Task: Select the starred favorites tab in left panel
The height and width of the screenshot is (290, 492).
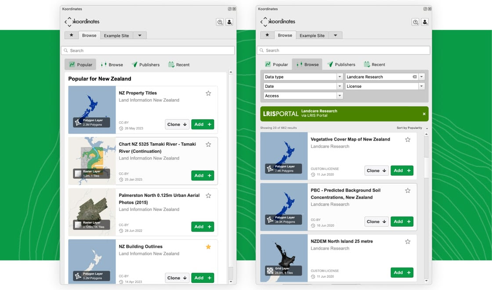Action: tap(72, 35)
